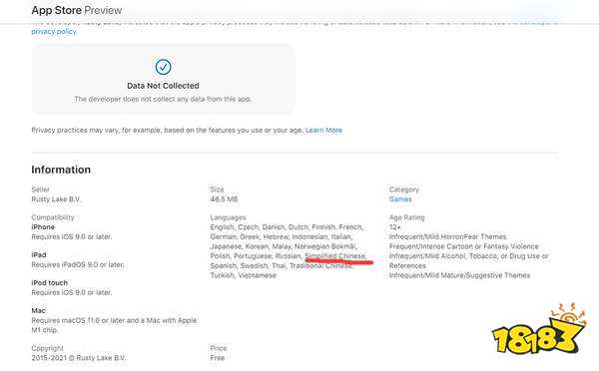Image resolution: width=599 pixels, height=371 pixels.
Task: Select copyright text 2015-2021 Rusty Lake B.V.
Action: point(79,358)
